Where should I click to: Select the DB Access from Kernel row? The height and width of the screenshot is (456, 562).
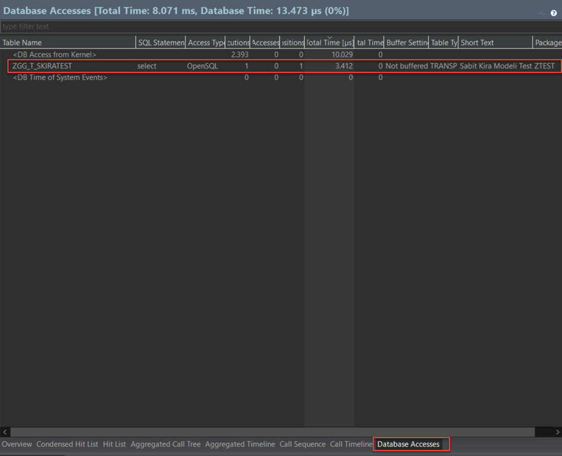point(54,55)
